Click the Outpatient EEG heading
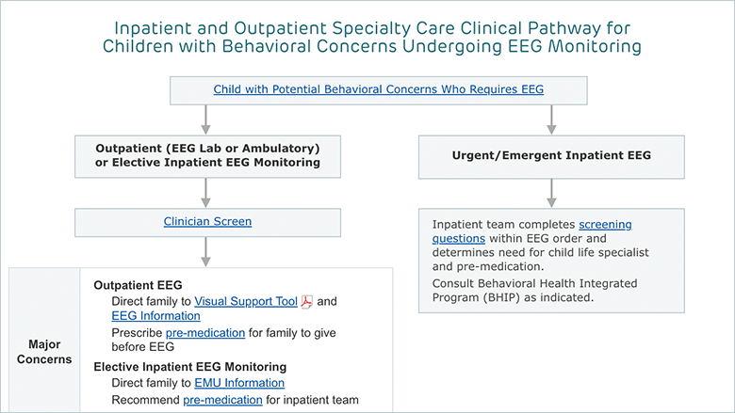The width and height of the screenshot is (735, 413). [x=138, y=285]
